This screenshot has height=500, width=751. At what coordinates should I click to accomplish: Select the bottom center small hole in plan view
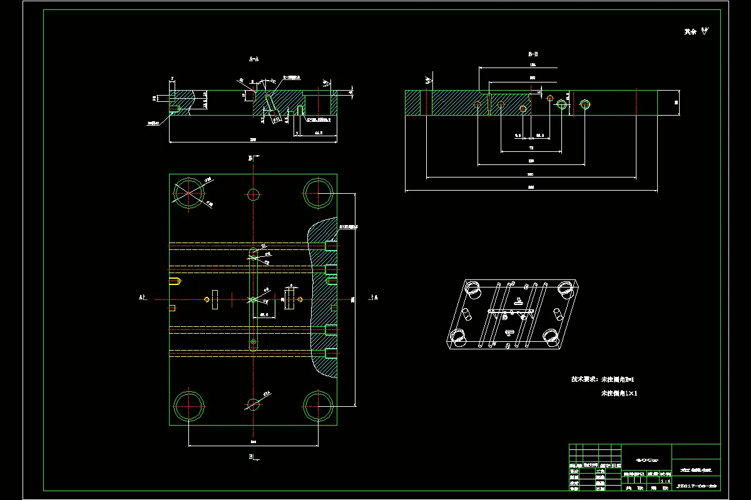[253, 404]
